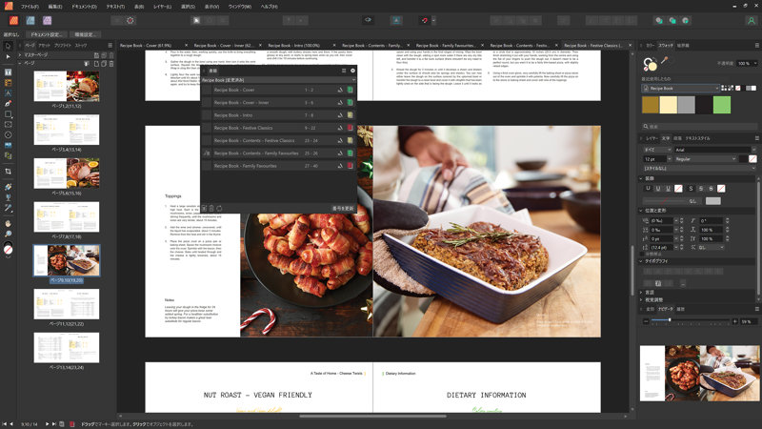Open the Recipe Book palette dropdown

[x=680, y=88]
